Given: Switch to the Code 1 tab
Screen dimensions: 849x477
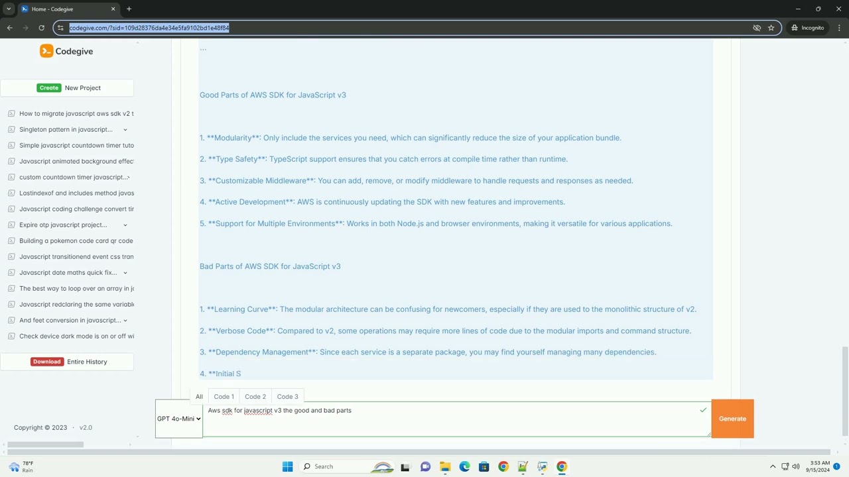Looking at the screenshot, I should coord(224,396).
